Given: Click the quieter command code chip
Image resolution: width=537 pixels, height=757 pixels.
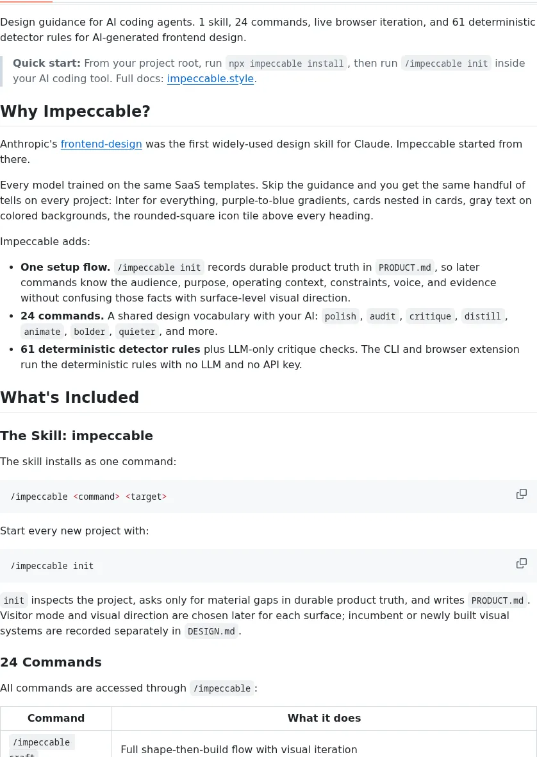Looking at the screenshot, I should tap(137, 332).
